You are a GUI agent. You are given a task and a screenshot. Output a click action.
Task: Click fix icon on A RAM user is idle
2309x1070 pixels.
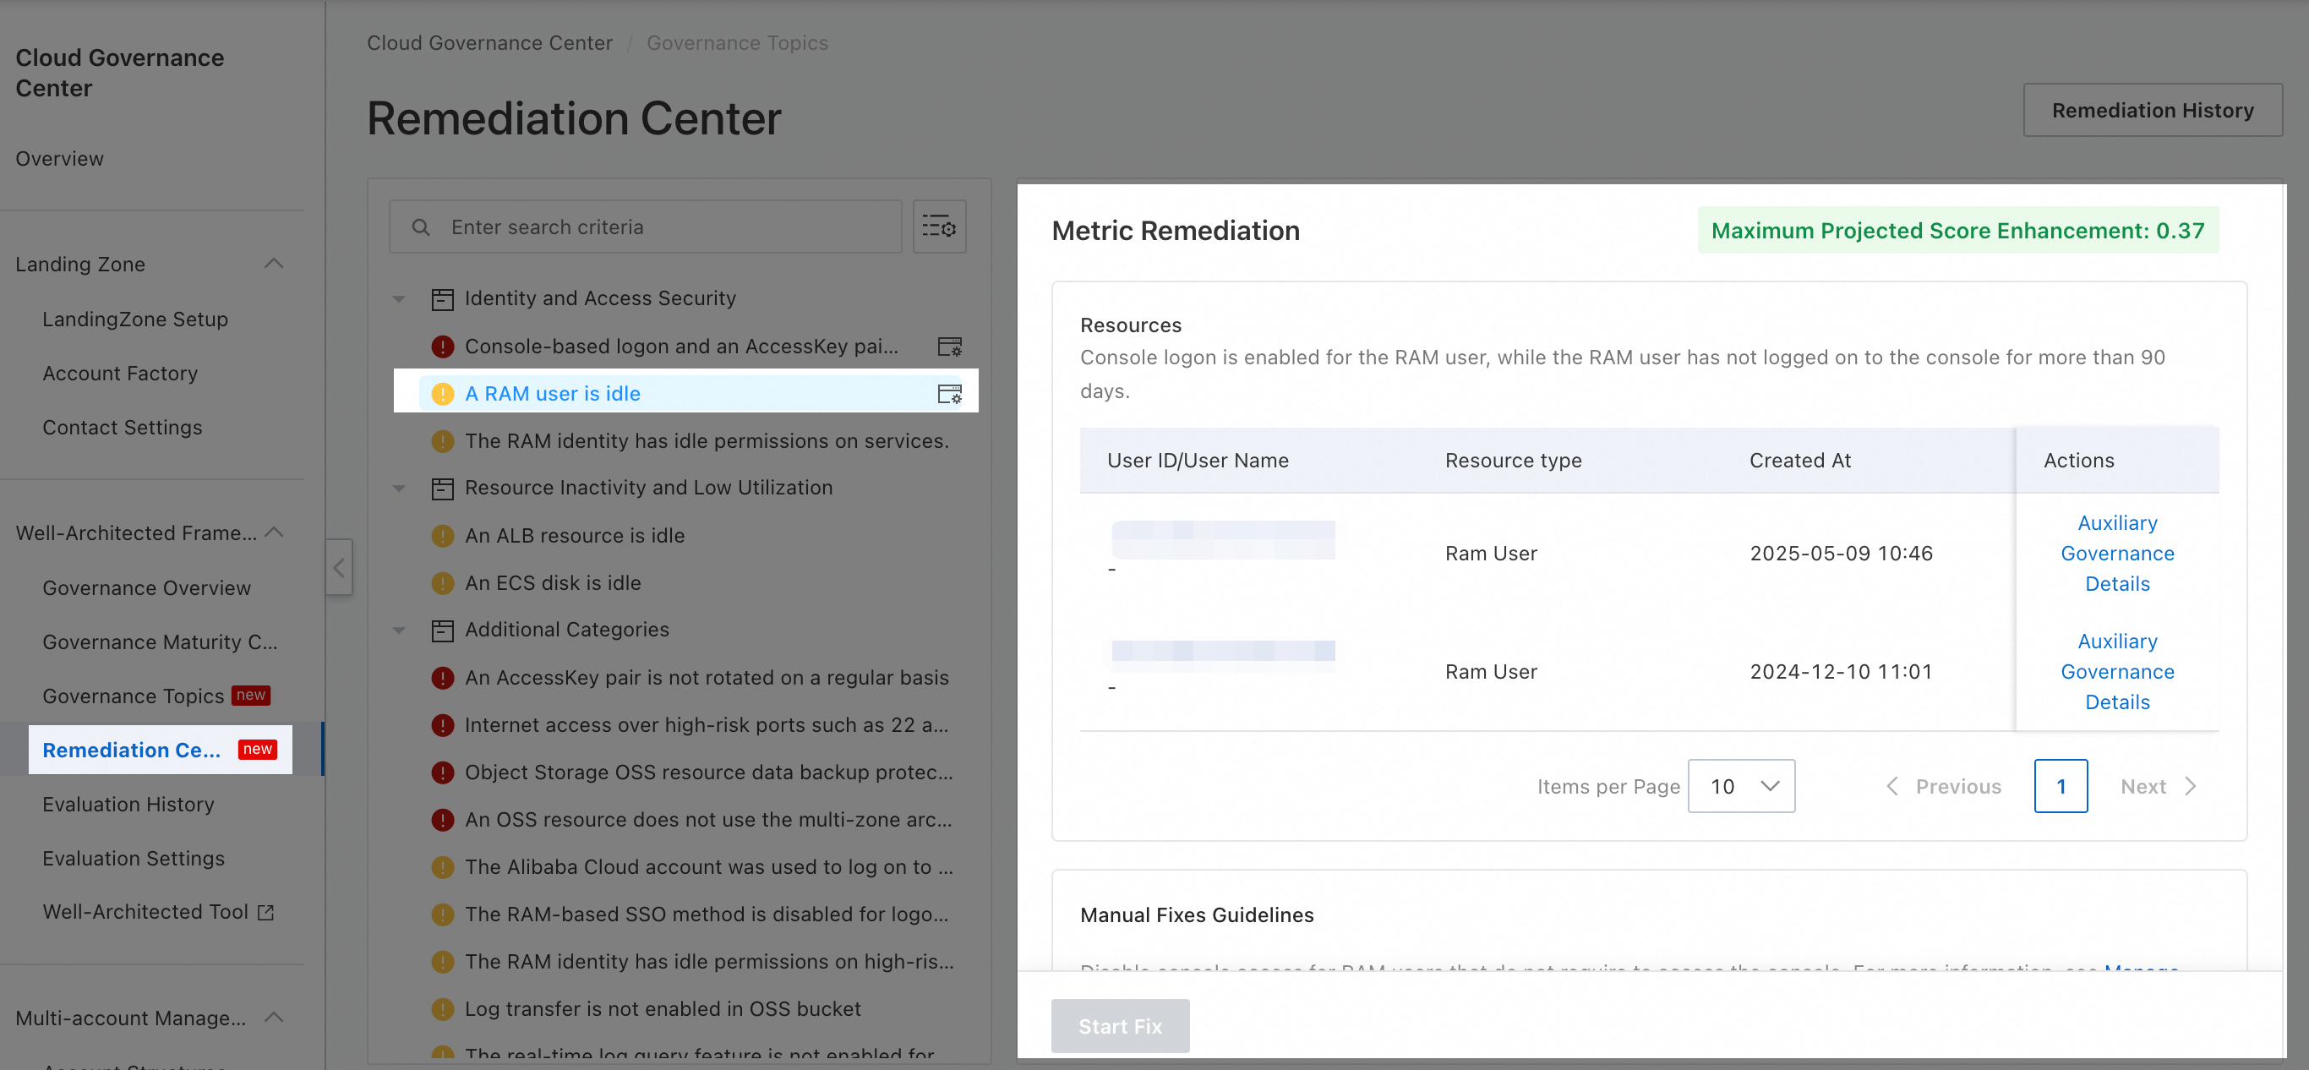[948, 395]
